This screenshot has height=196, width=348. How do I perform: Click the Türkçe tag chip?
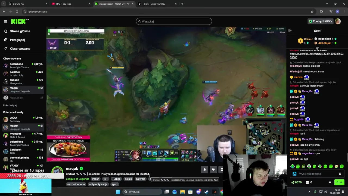pos(116,179)
